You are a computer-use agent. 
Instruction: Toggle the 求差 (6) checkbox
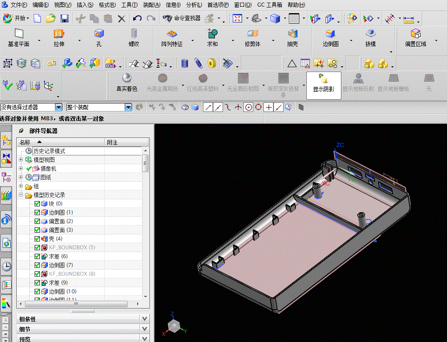point(37,256)
